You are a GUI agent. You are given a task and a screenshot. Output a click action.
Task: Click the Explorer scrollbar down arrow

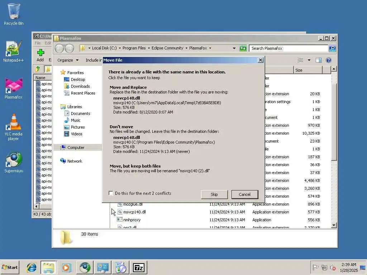click(x=334, y=225)
